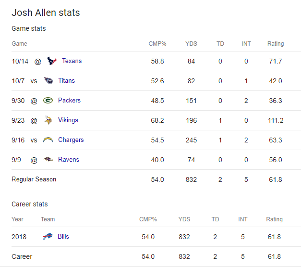The width and height of the screenshot is (301, 268).
Task: Select the Career totals row label
Action: pyautogui.click(x=22, y=256)
